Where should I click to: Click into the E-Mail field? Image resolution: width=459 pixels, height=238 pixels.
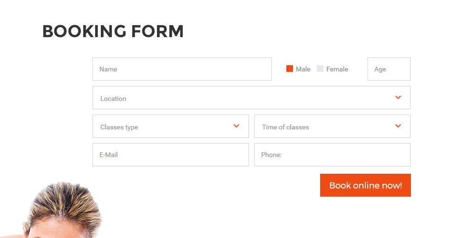[171, 155]
